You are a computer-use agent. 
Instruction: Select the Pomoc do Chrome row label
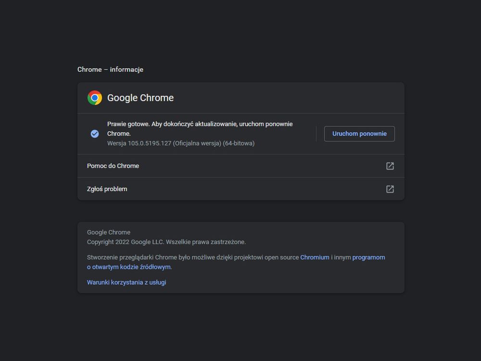pos(113,166)
